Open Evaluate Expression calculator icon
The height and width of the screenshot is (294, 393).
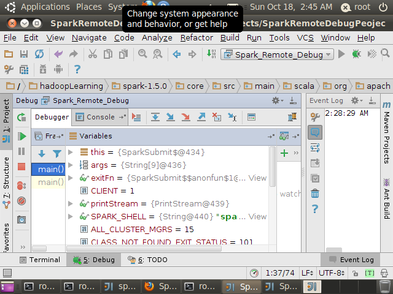(251, 117)
